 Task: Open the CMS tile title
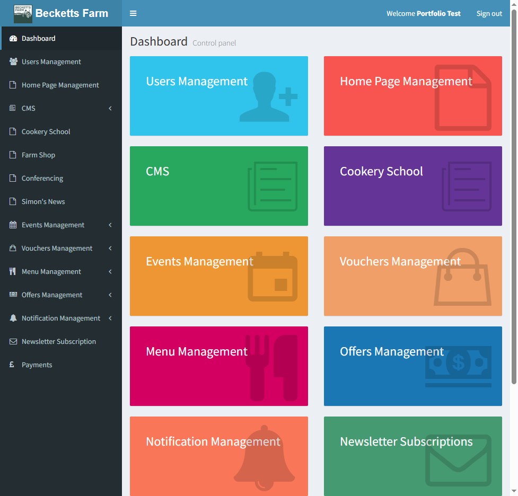[157, 171]
